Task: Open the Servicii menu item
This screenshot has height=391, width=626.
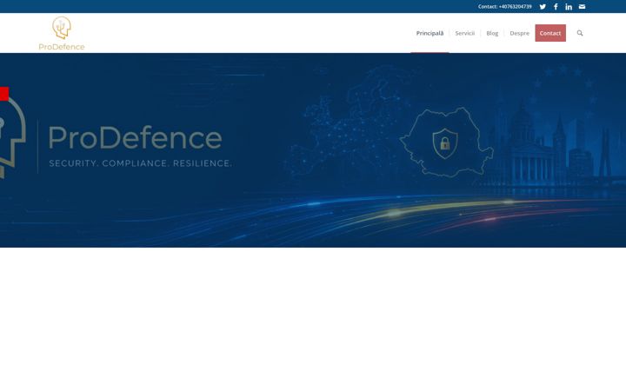Action: (464, 33)
